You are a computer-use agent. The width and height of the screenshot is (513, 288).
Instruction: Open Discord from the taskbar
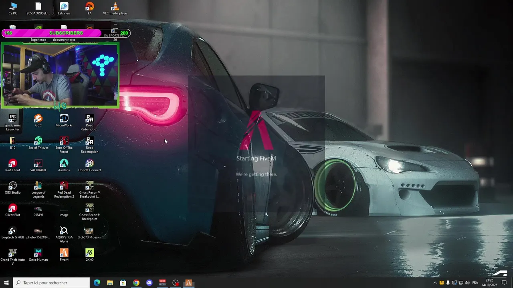[x=149, y=283]
